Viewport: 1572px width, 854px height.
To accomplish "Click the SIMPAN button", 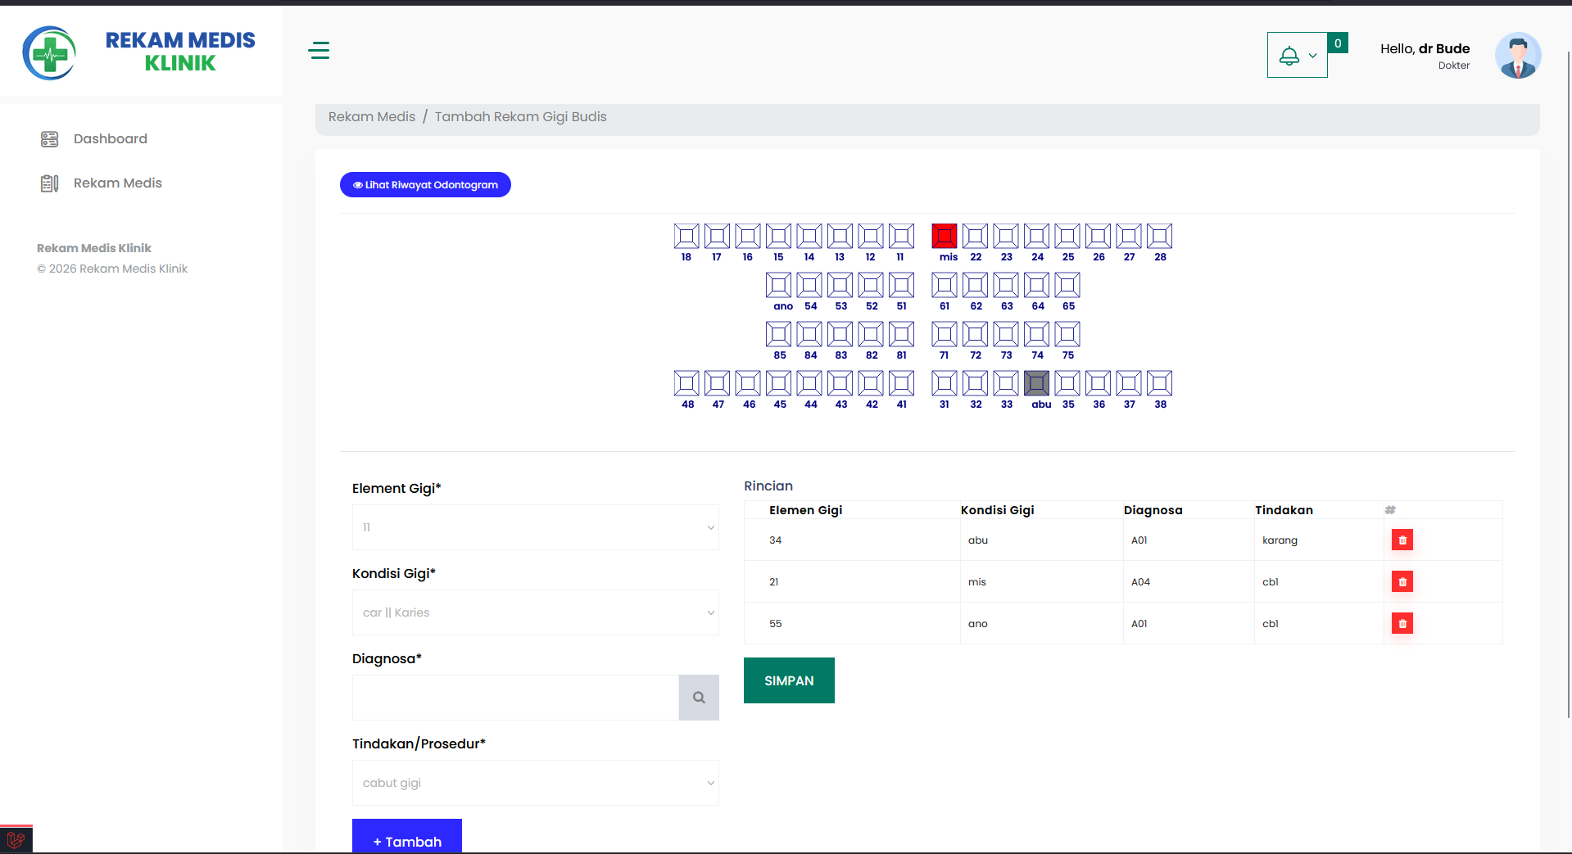I will pyautogui.click(x=789, y=680).
